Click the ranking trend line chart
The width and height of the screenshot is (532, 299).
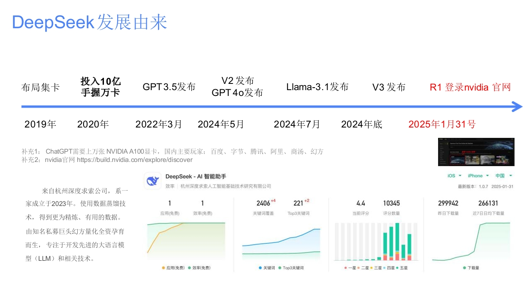(x=186, y=242)
